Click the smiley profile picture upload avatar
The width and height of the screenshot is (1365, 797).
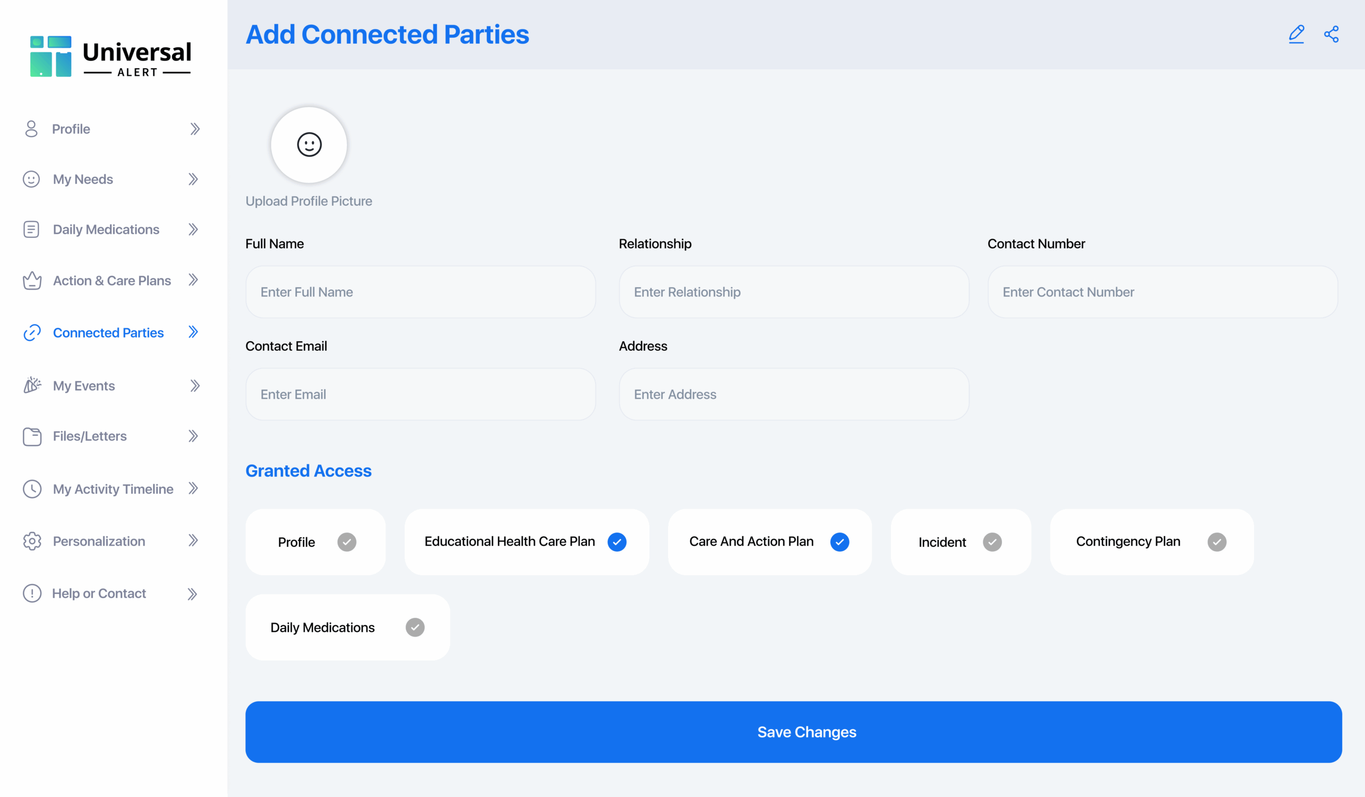[x=309, y=144]
